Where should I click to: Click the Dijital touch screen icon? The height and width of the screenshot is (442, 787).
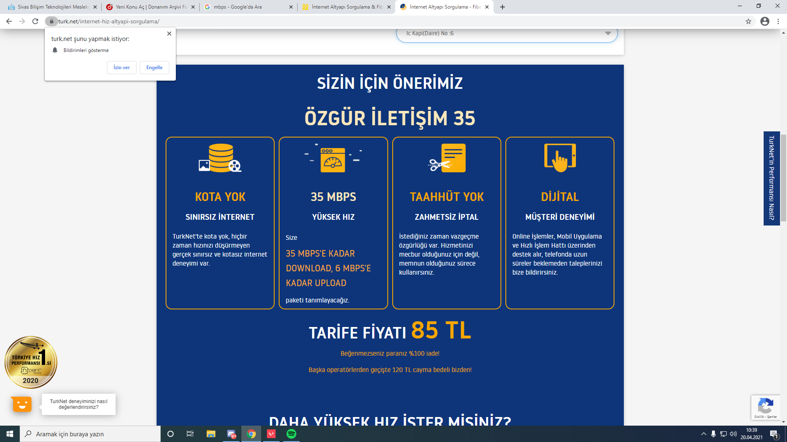tap(560, 158)
